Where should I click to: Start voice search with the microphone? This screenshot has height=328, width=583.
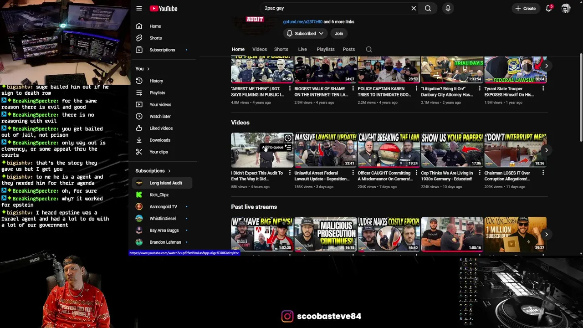coord(448,8)
